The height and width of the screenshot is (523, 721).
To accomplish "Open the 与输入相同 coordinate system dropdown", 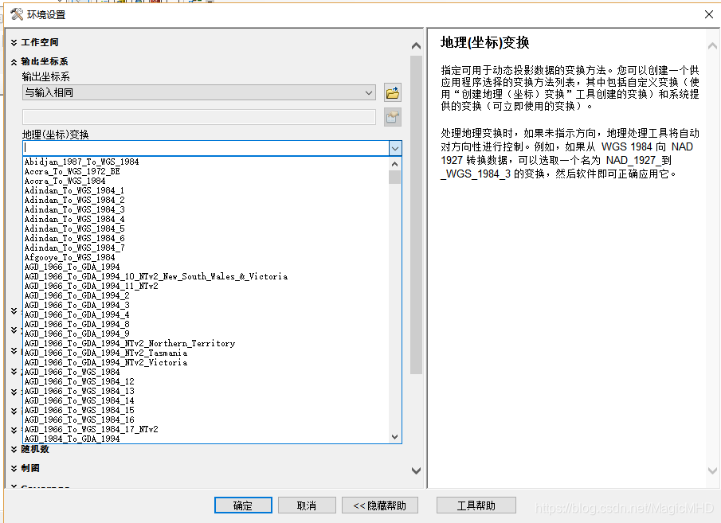I will (199, 93).
